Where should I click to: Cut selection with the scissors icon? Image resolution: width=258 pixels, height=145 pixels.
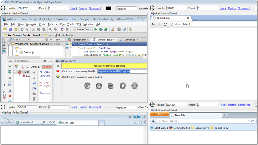point(33,29)
